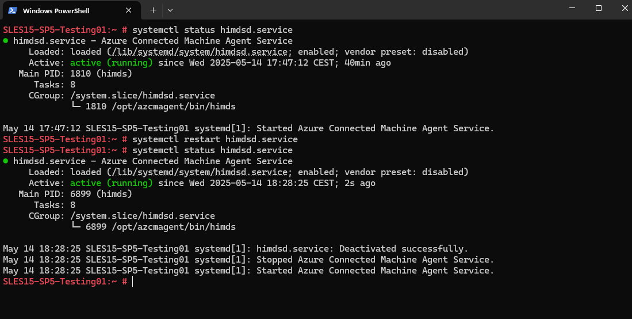Click the first green himdsd.service status dot

6,41
